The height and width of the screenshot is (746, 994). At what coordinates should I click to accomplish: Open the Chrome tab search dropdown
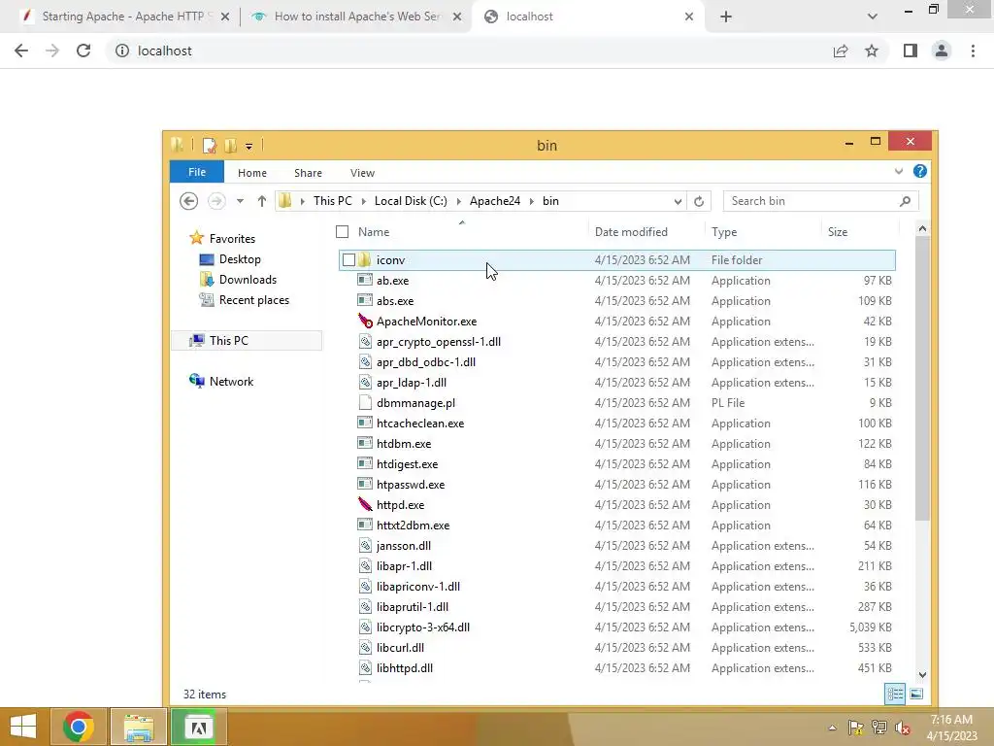point(873,17)
